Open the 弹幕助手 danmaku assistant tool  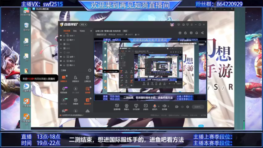[63, 79]
